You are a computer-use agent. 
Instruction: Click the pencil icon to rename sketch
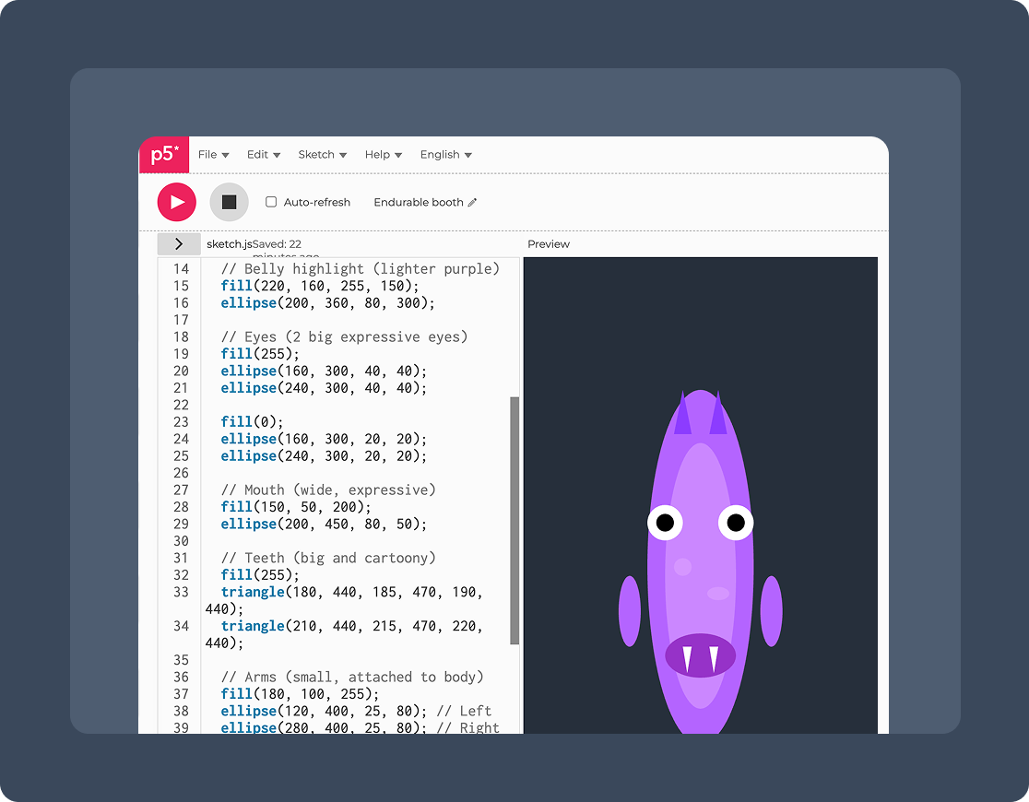473,203
